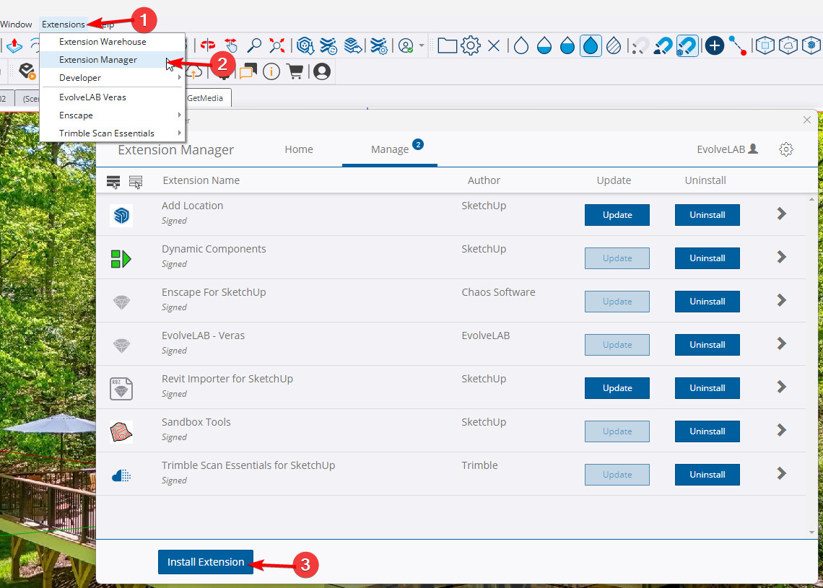Image resolution: width=823 pixels, height=588 pixels.
Task: Toggle the expand all rows list icon
Action: [x=113, y=182]
